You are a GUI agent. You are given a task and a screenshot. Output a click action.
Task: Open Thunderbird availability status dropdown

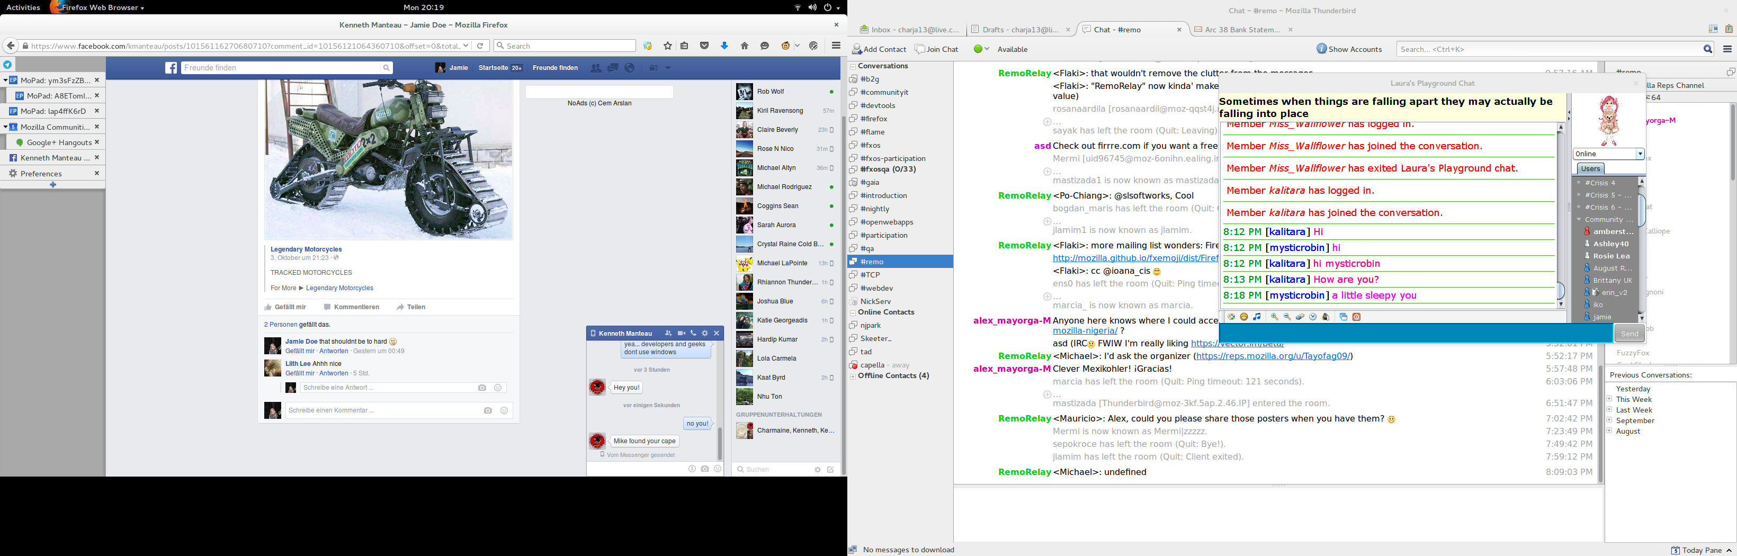coord(982,49)
